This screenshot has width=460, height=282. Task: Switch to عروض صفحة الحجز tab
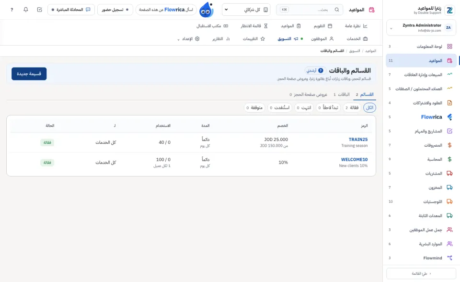(x=308, y=94)
